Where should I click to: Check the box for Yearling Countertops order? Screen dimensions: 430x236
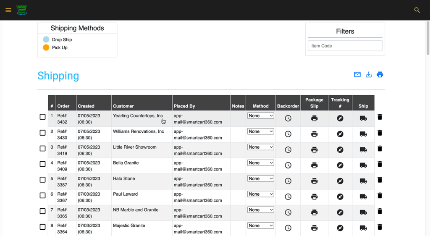pos(42,117)
